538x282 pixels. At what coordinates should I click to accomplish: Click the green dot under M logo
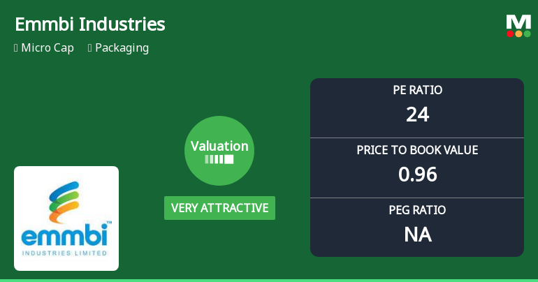pyautogui.click(x=527, y=34)
